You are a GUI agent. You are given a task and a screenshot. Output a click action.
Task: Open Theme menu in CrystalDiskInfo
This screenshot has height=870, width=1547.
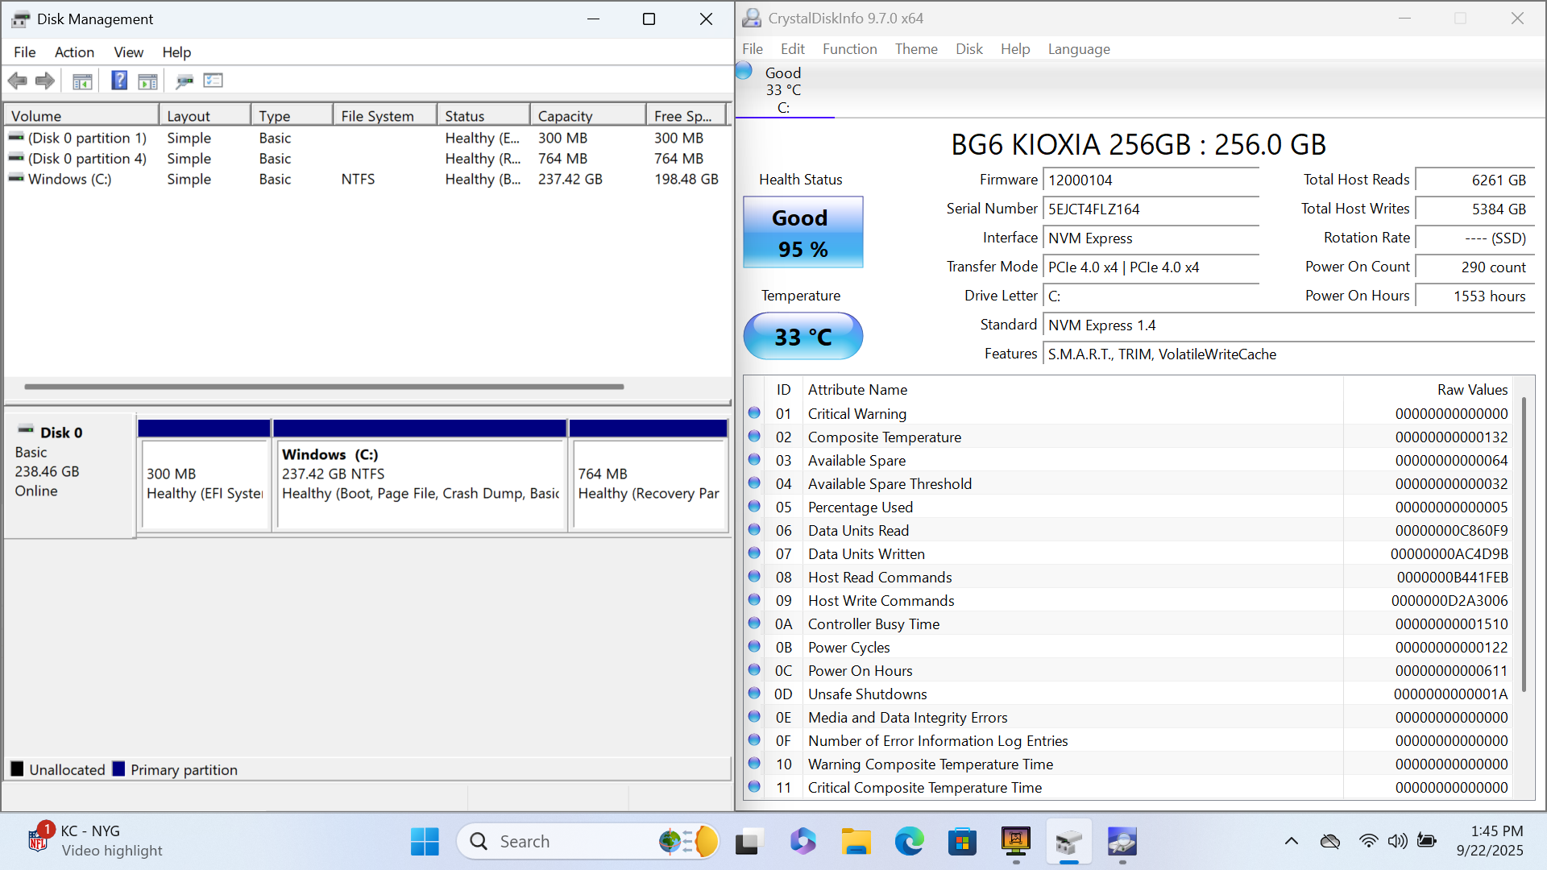click(916, 49)
